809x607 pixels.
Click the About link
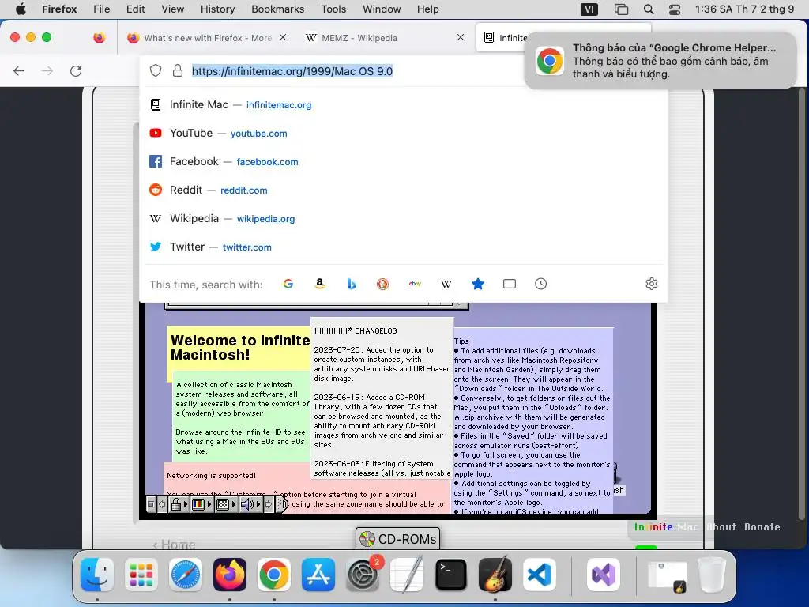coord(721,527)
